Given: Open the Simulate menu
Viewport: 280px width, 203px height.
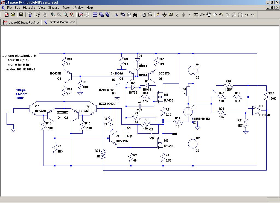Looking at the screenshot, I should pyautogui.click(x=54, y=8).
